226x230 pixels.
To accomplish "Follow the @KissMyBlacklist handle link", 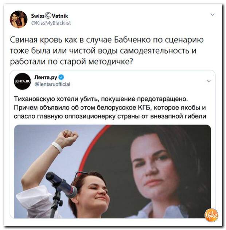I will (x=51, y=23).
